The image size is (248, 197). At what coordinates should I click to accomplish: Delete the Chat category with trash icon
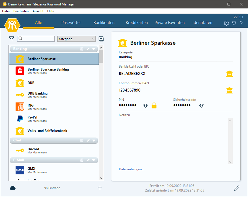point(82,140)
